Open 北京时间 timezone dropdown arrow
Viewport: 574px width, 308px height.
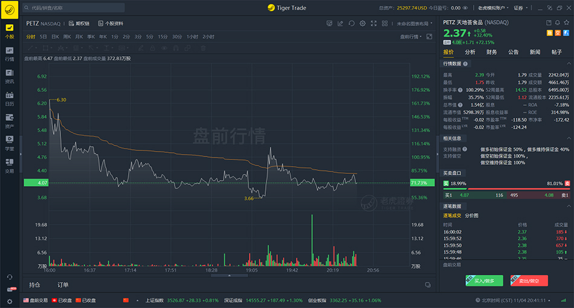pos(549,300)
